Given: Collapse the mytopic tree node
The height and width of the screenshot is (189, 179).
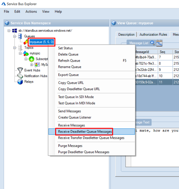Looking at the screenshot, I should tap(20, 53).
